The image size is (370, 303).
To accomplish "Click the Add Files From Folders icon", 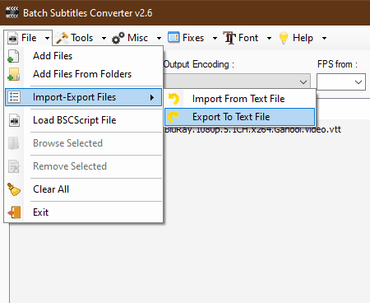I will (13, 74).
